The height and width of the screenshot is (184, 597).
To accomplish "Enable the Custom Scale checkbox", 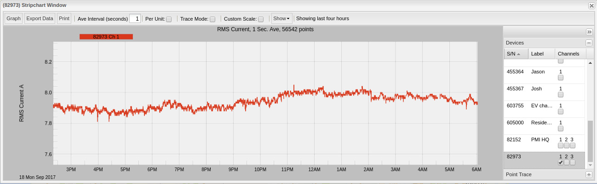I will (x=261, y=19).
